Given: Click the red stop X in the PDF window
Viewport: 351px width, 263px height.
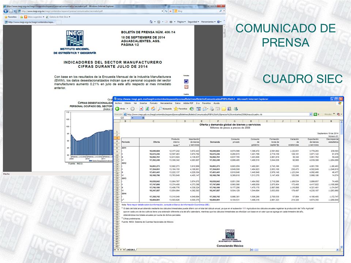Looking at the screenshot, I should tap(170, 11).
